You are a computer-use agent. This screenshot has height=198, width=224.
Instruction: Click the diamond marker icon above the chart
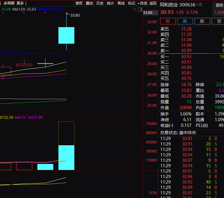(x=134, y=10)
